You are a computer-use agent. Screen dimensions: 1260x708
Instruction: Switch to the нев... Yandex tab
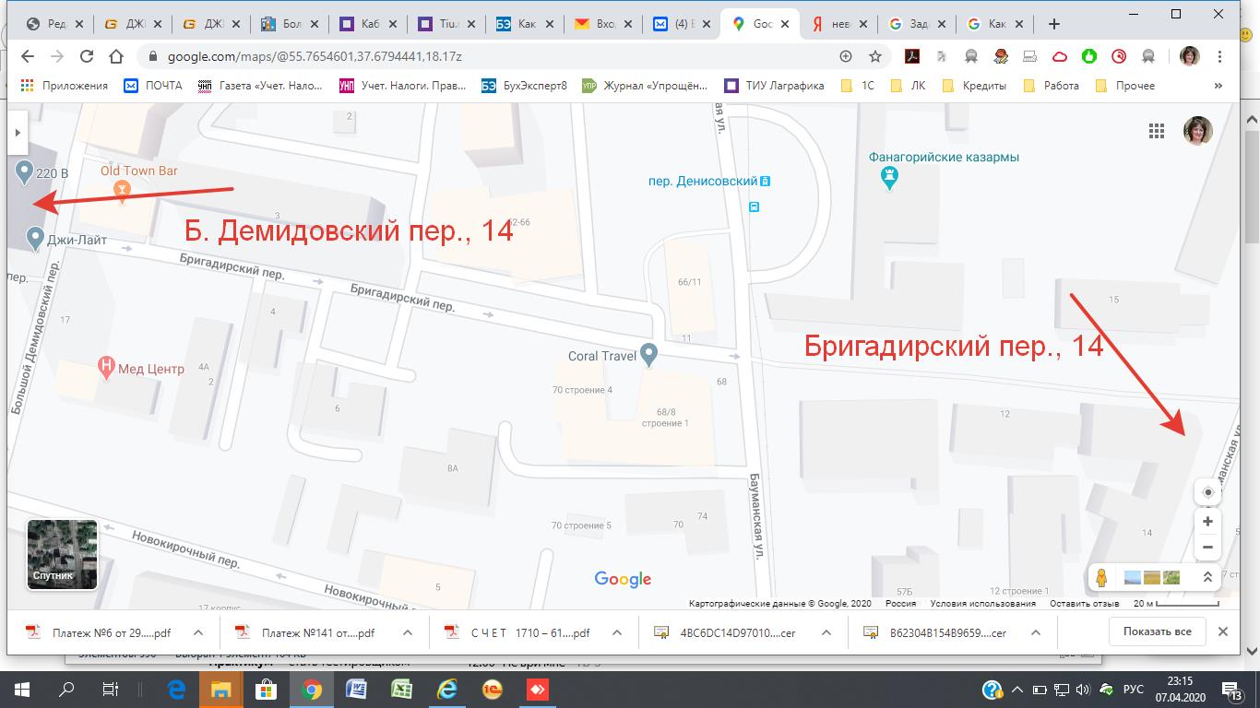click(x=837, y=24)
